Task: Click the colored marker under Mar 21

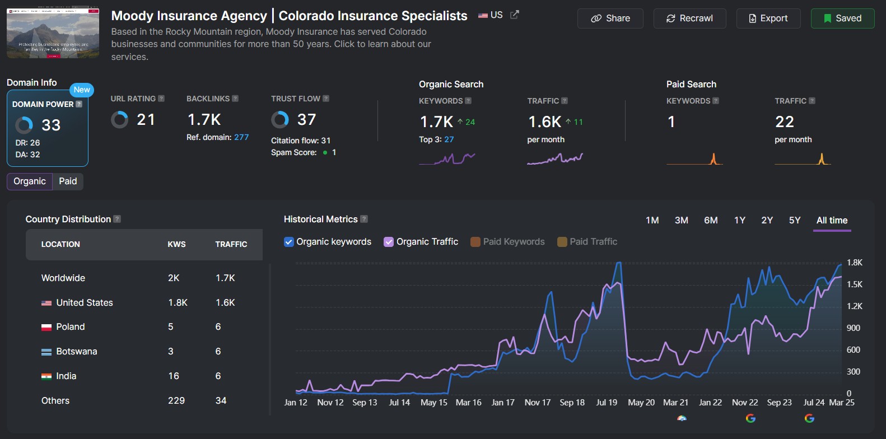Action: pyautogui.click(x=682, y=418)
